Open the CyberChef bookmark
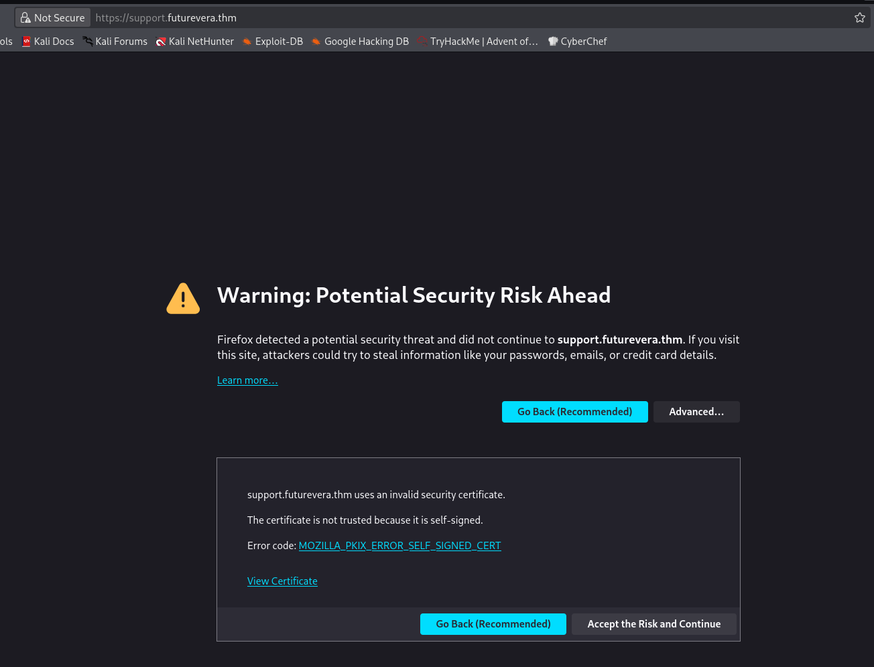The width and height of the screenshot is (874, 667). click(577, 42)
